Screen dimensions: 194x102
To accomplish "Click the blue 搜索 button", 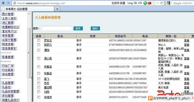I will (x=78, y=28).
